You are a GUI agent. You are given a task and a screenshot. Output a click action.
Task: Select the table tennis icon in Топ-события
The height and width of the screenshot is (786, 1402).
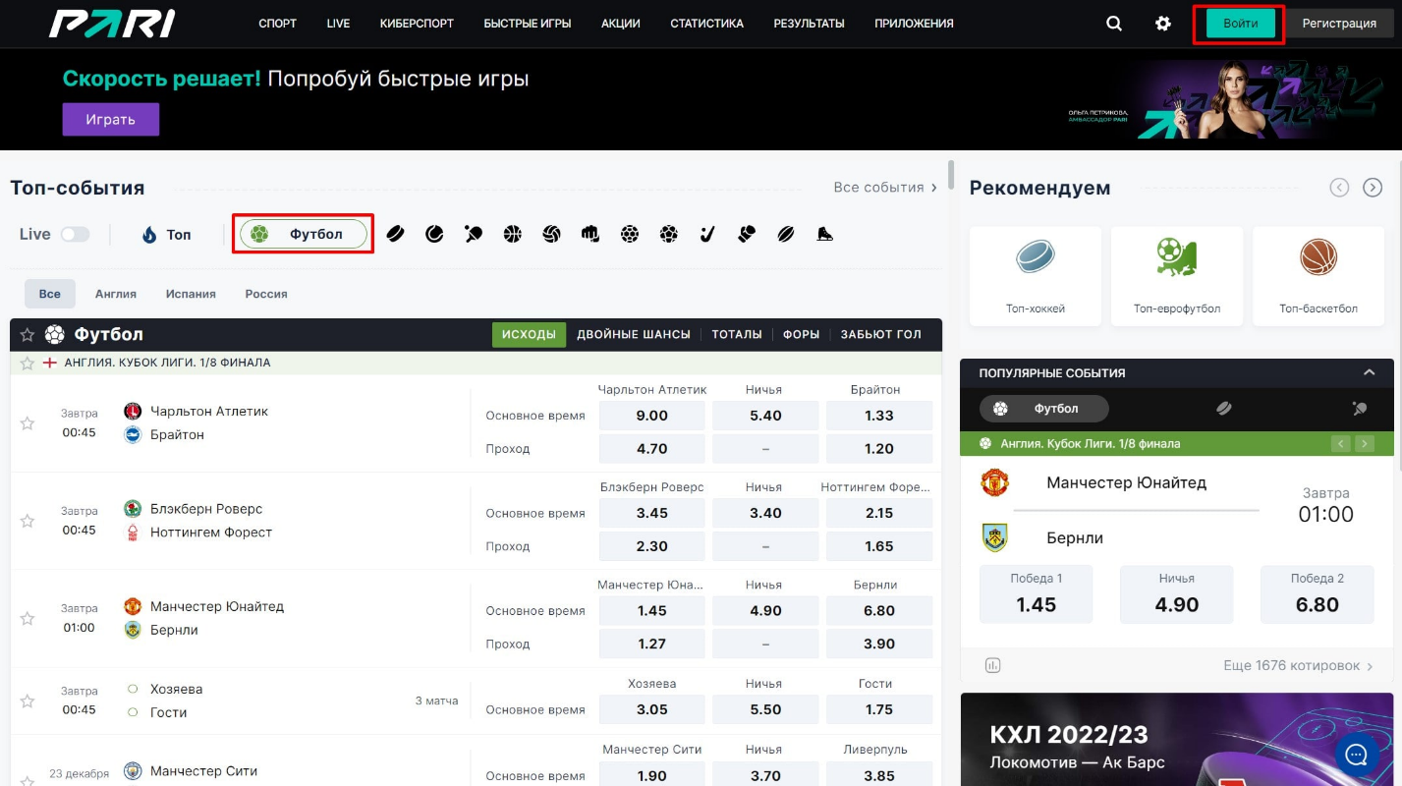[x=474, y=234]
